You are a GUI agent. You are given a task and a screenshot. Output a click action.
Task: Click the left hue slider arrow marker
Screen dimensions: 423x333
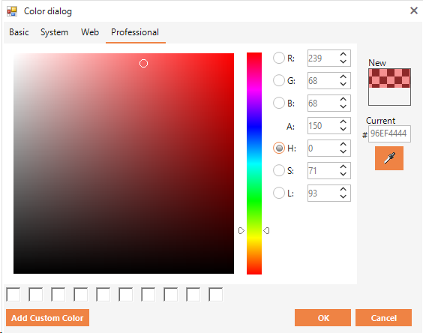point(241,231)
